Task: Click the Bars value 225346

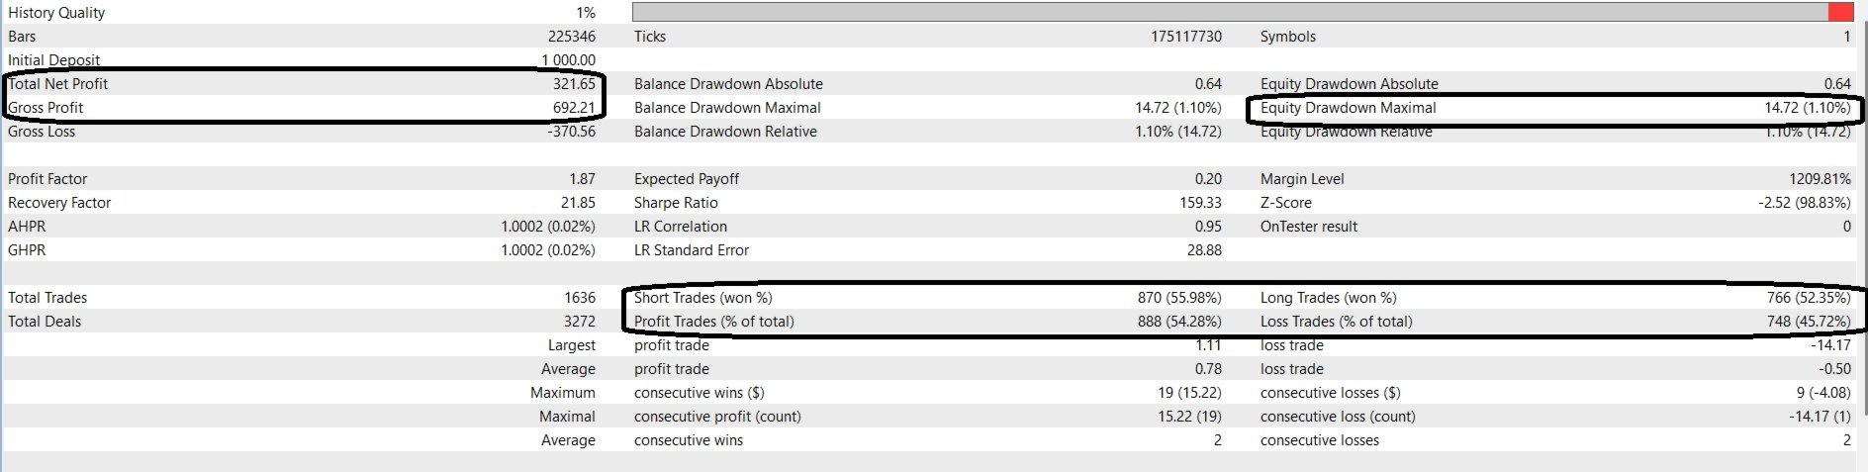Action: [571, 37]
